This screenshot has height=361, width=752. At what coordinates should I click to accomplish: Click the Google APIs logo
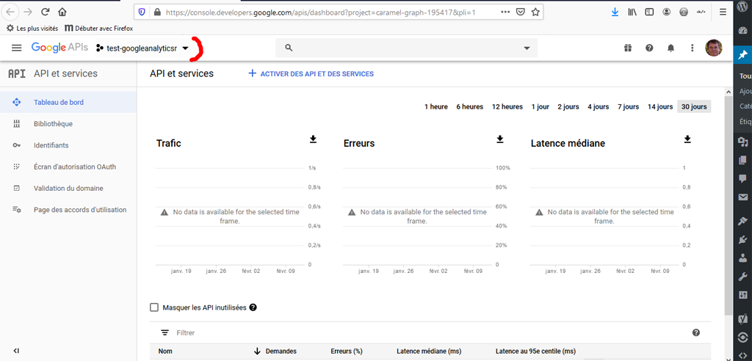[x=59, y=48]
